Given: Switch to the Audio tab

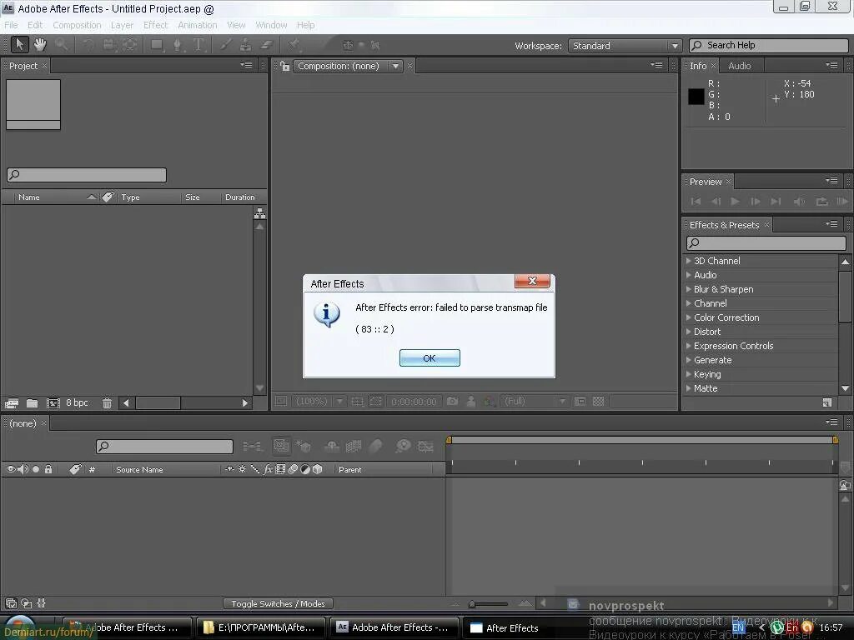Looking at the screenshot, I should pos(739,66).
